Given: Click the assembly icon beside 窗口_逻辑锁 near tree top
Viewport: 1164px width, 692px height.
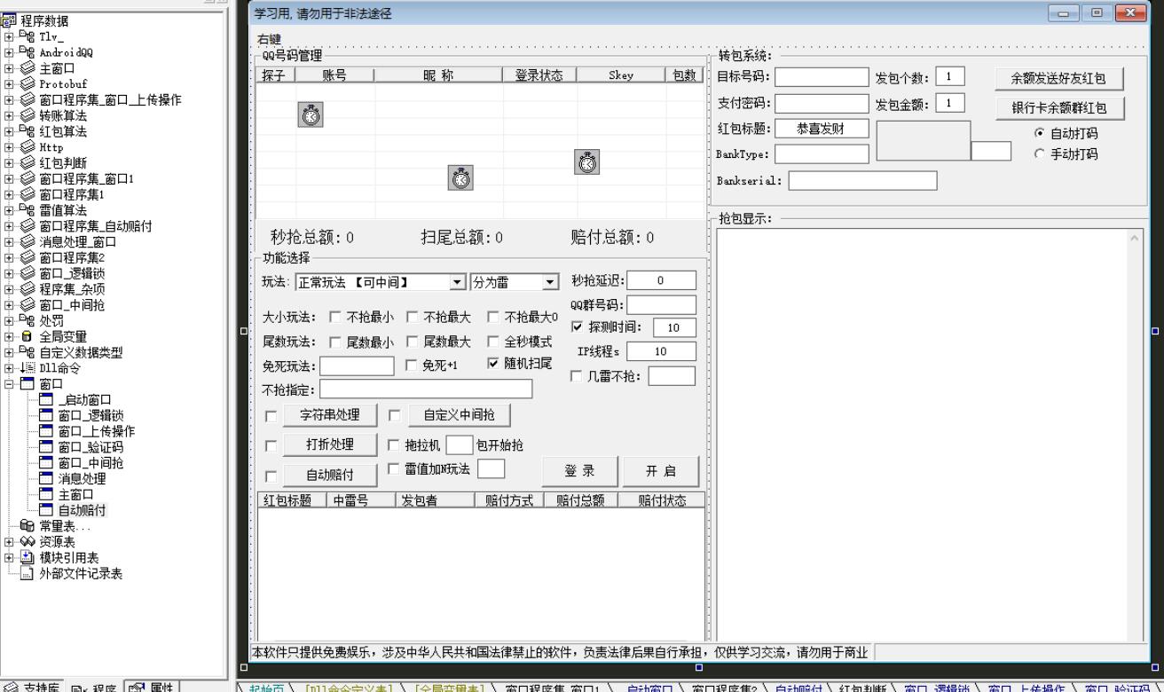Looking at the screenshot, I should point(28,273).
